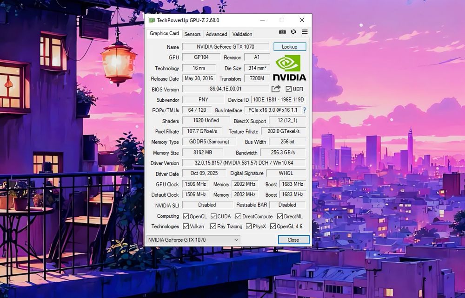Click the BIOS Version field 86.04.1E.00.01
465x298 pixels.
pyautogui.click(x=226, y=89)
